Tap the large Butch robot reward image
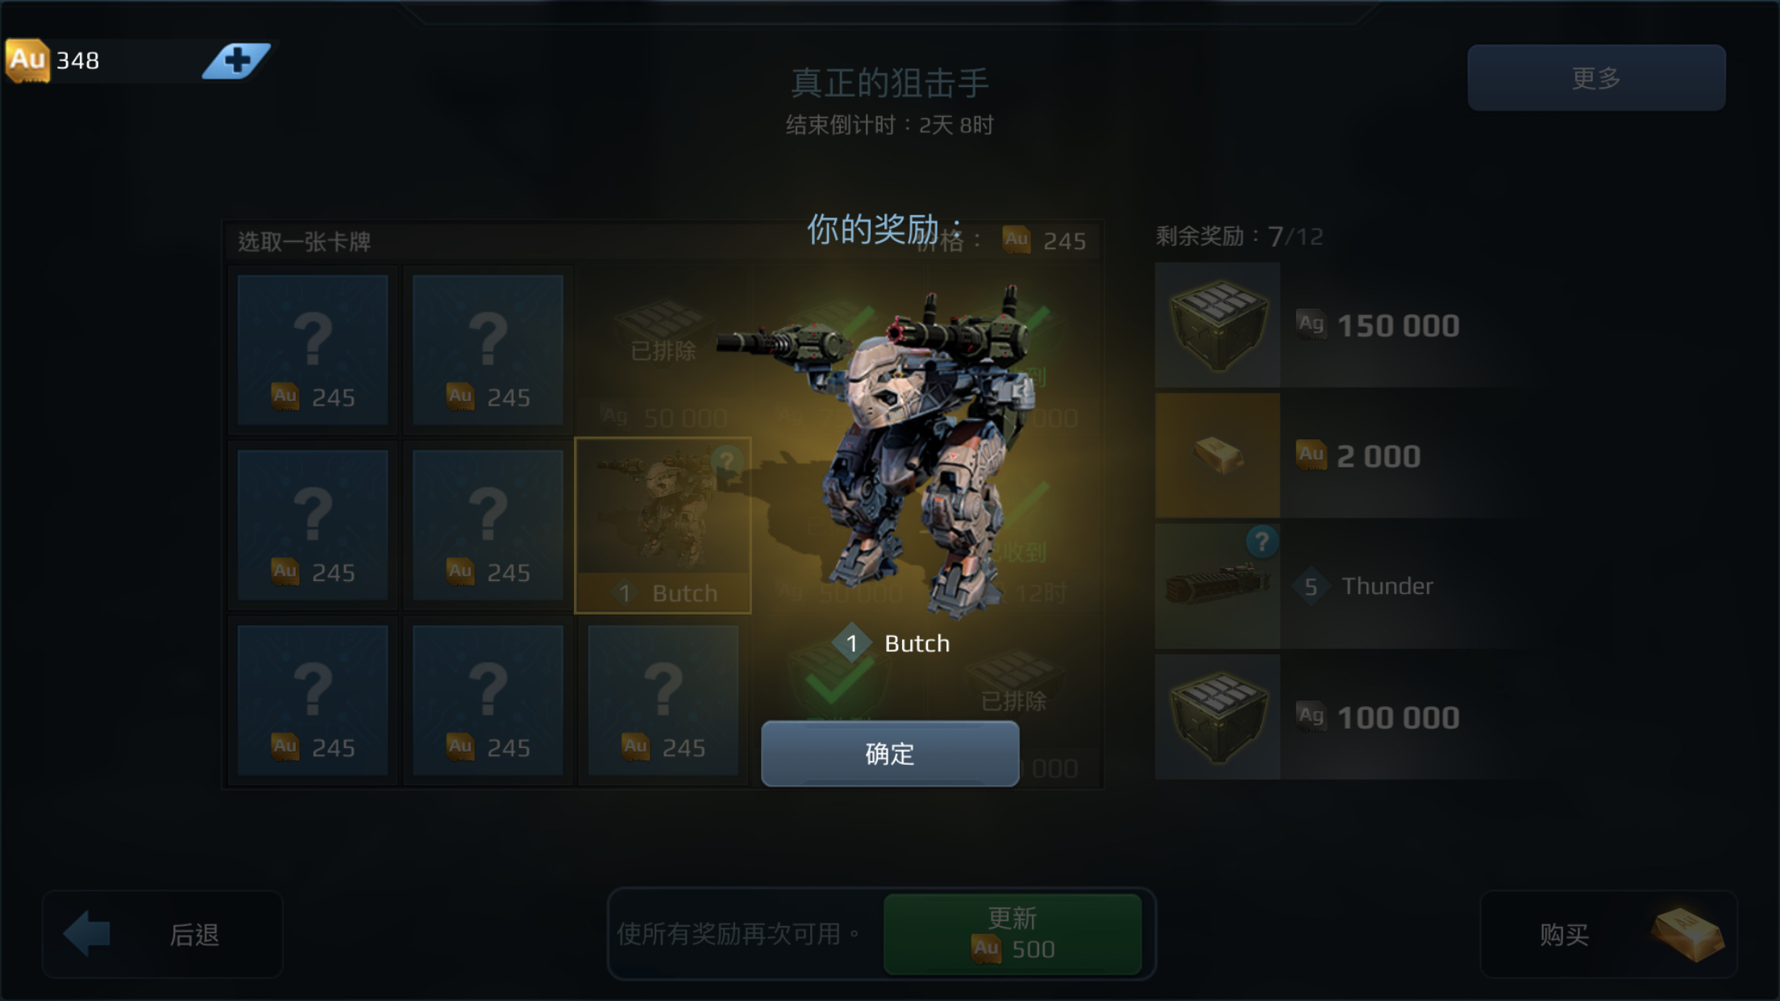This screenshot has width=1780, height=1001. click(887, 451)
